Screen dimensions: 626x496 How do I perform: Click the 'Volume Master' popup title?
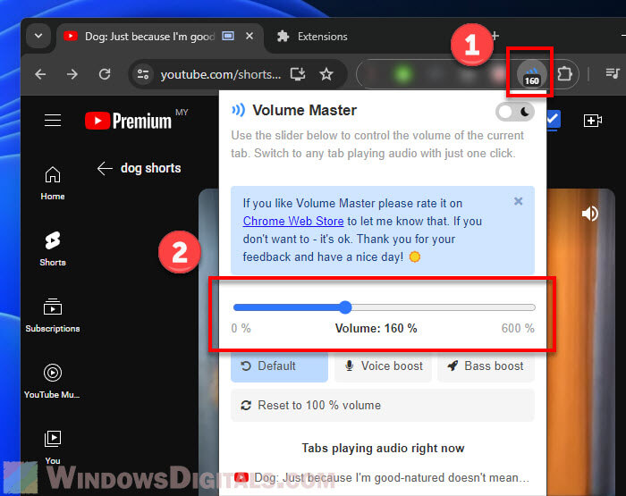click(305, 110)
